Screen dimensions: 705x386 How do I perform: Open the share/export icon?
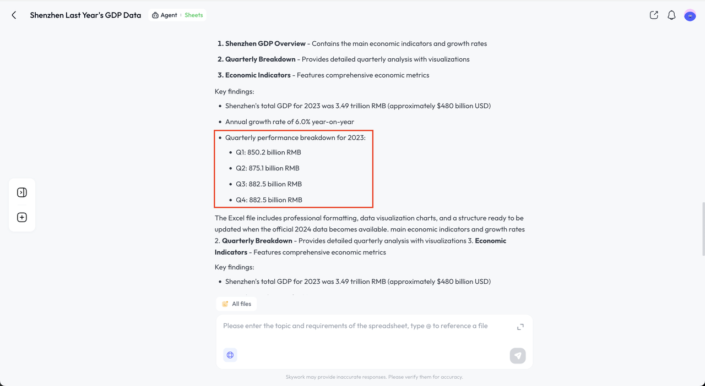pyautogui.click(x=654, y=15)
